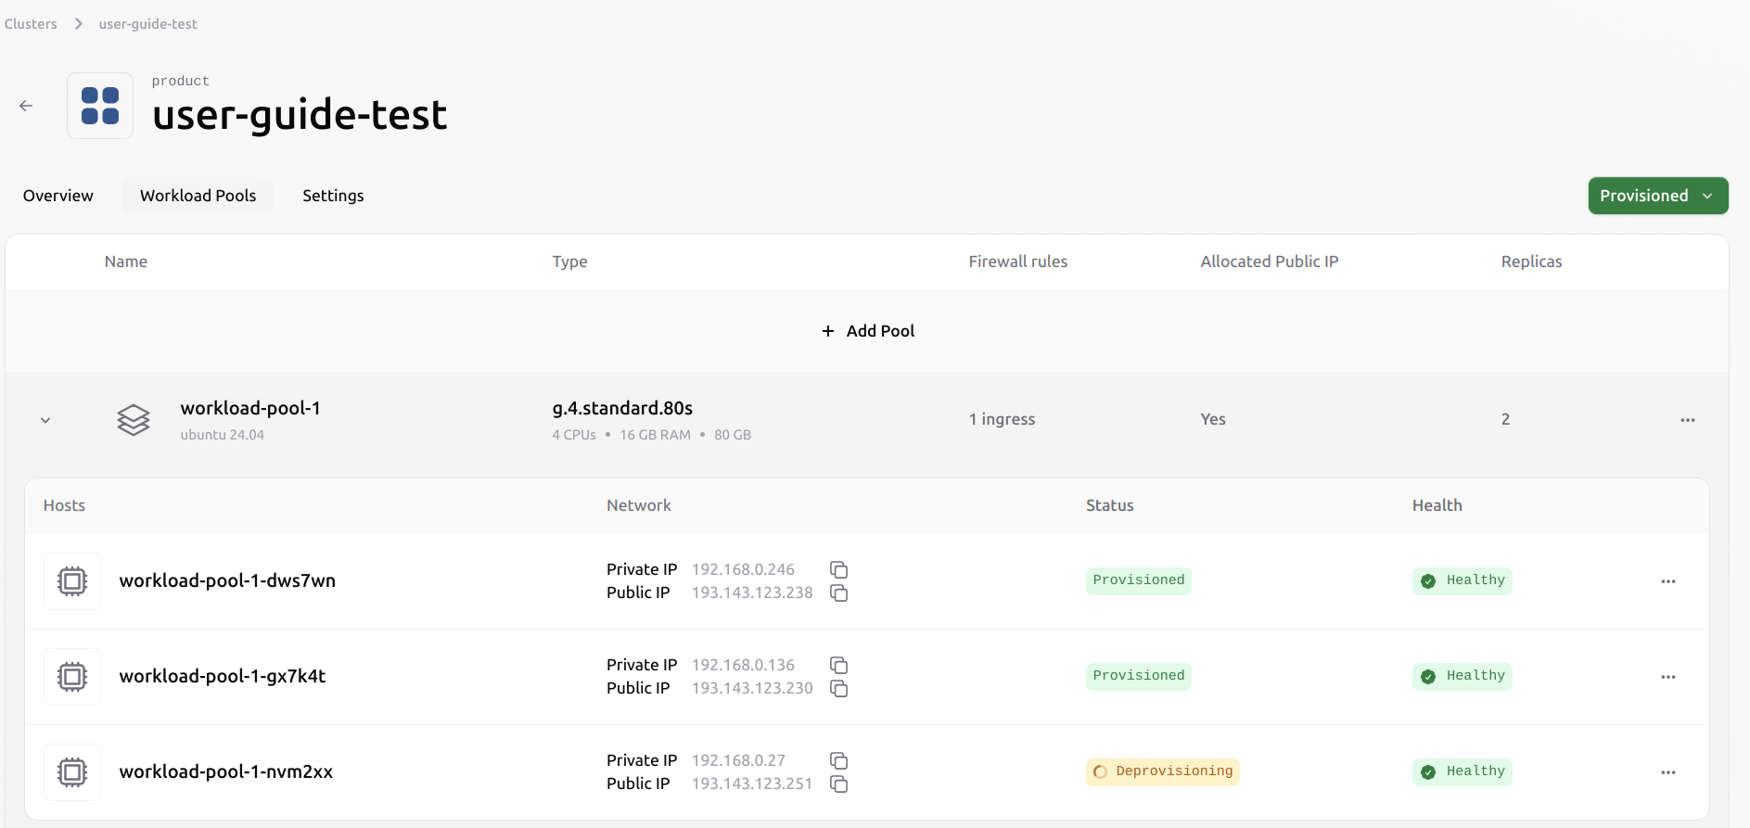Viewport: 1750px width, 828px height.
Task: Click the host icon for workload-pool-1-nvm2xx
Action: tap(72, 772)
